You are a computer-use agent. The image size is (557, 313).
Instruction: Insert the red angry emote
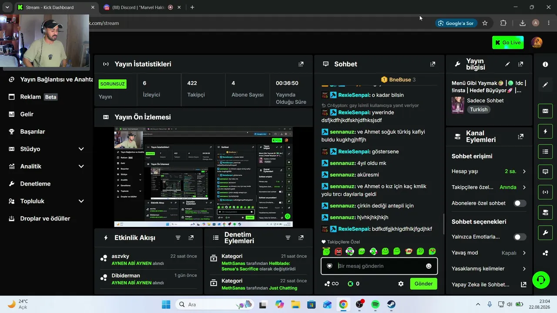(x=338, y=251)
